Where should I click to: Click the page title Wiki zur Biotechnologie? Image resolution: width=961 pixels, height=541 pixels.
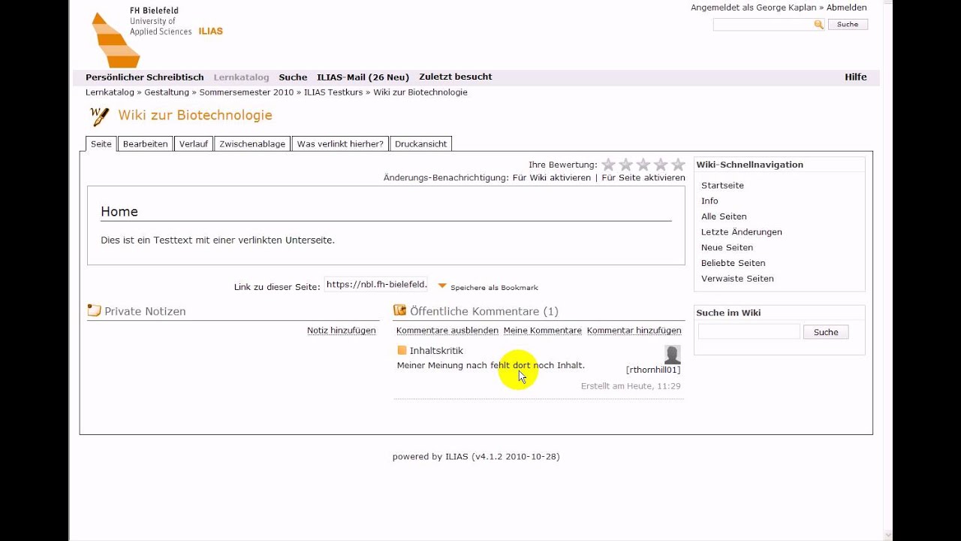click(x=195, y=115)
